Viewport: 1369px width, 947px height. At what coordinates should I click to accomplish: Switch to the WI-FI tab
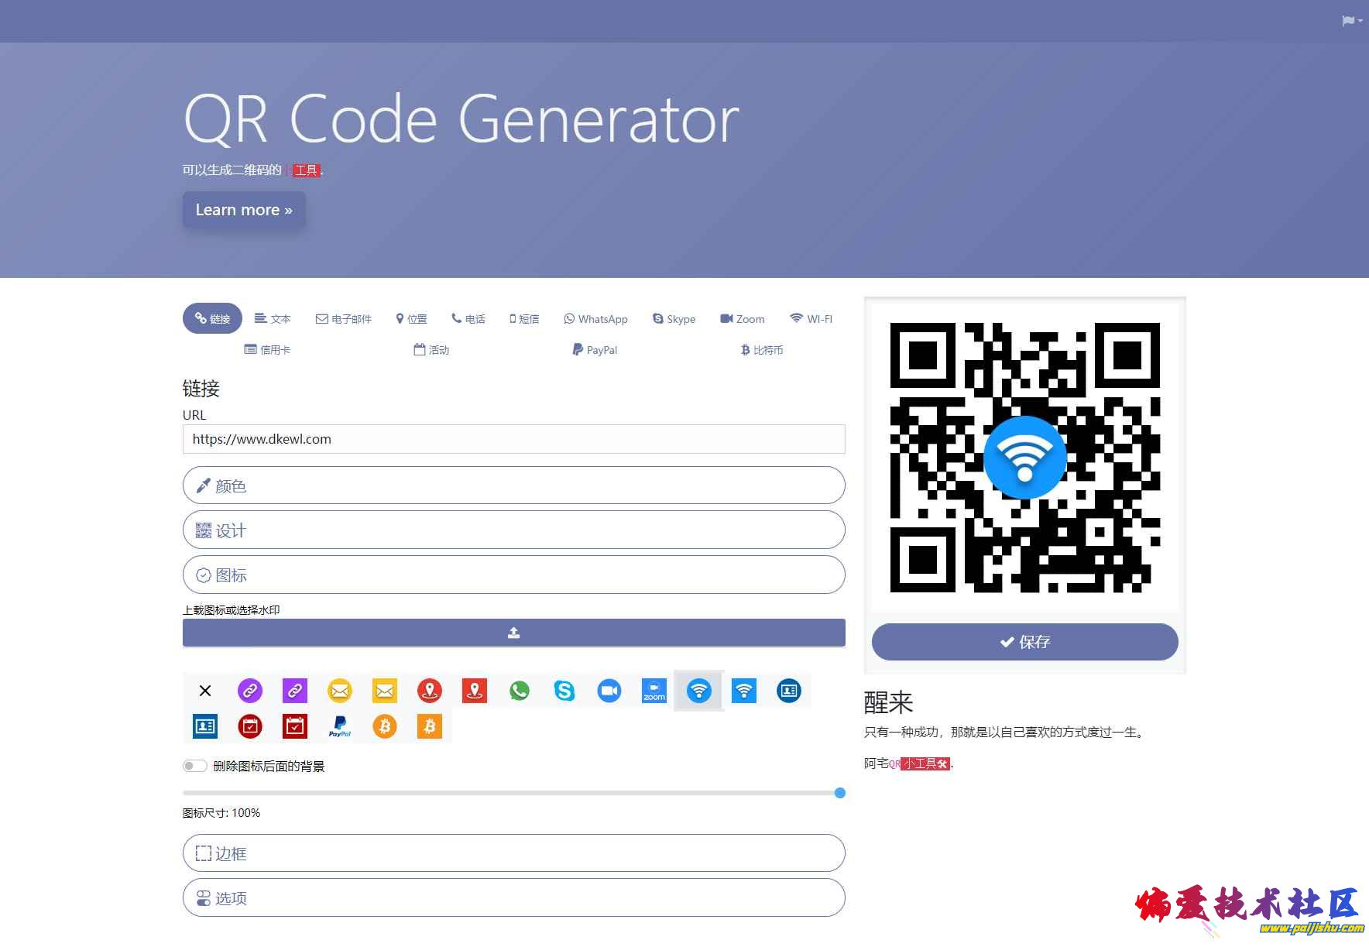click(x=811, y=319)
